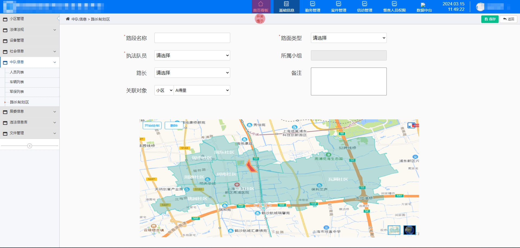The width and height of the screenshot is (520, 248).
Task: Click the 居委信息 sidebar window icon
Action: coord(5,112)
